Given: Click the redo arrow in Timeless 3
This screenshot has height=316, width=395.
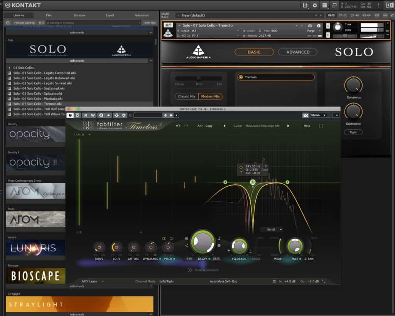Looking at the screenshot, I should pos(186,126).
